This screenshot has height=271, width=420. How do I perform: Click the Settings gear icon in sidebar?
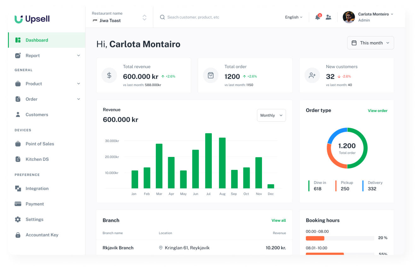(18, 219)
